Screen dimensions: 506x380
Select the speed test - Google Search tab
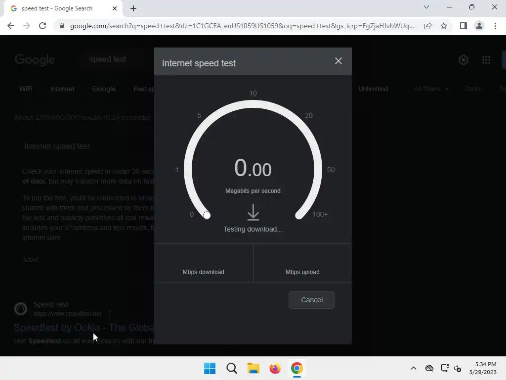(x=63, y=8)
